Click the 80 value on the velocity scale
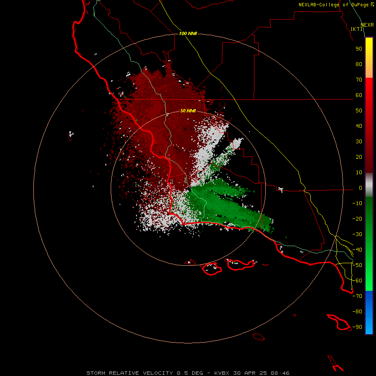Viewport: 376px width, 376px height. click(x=359, y=64)
